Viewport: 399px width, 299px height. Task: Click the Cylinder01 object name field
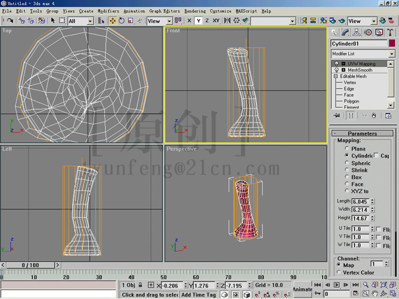coord(359,43)
